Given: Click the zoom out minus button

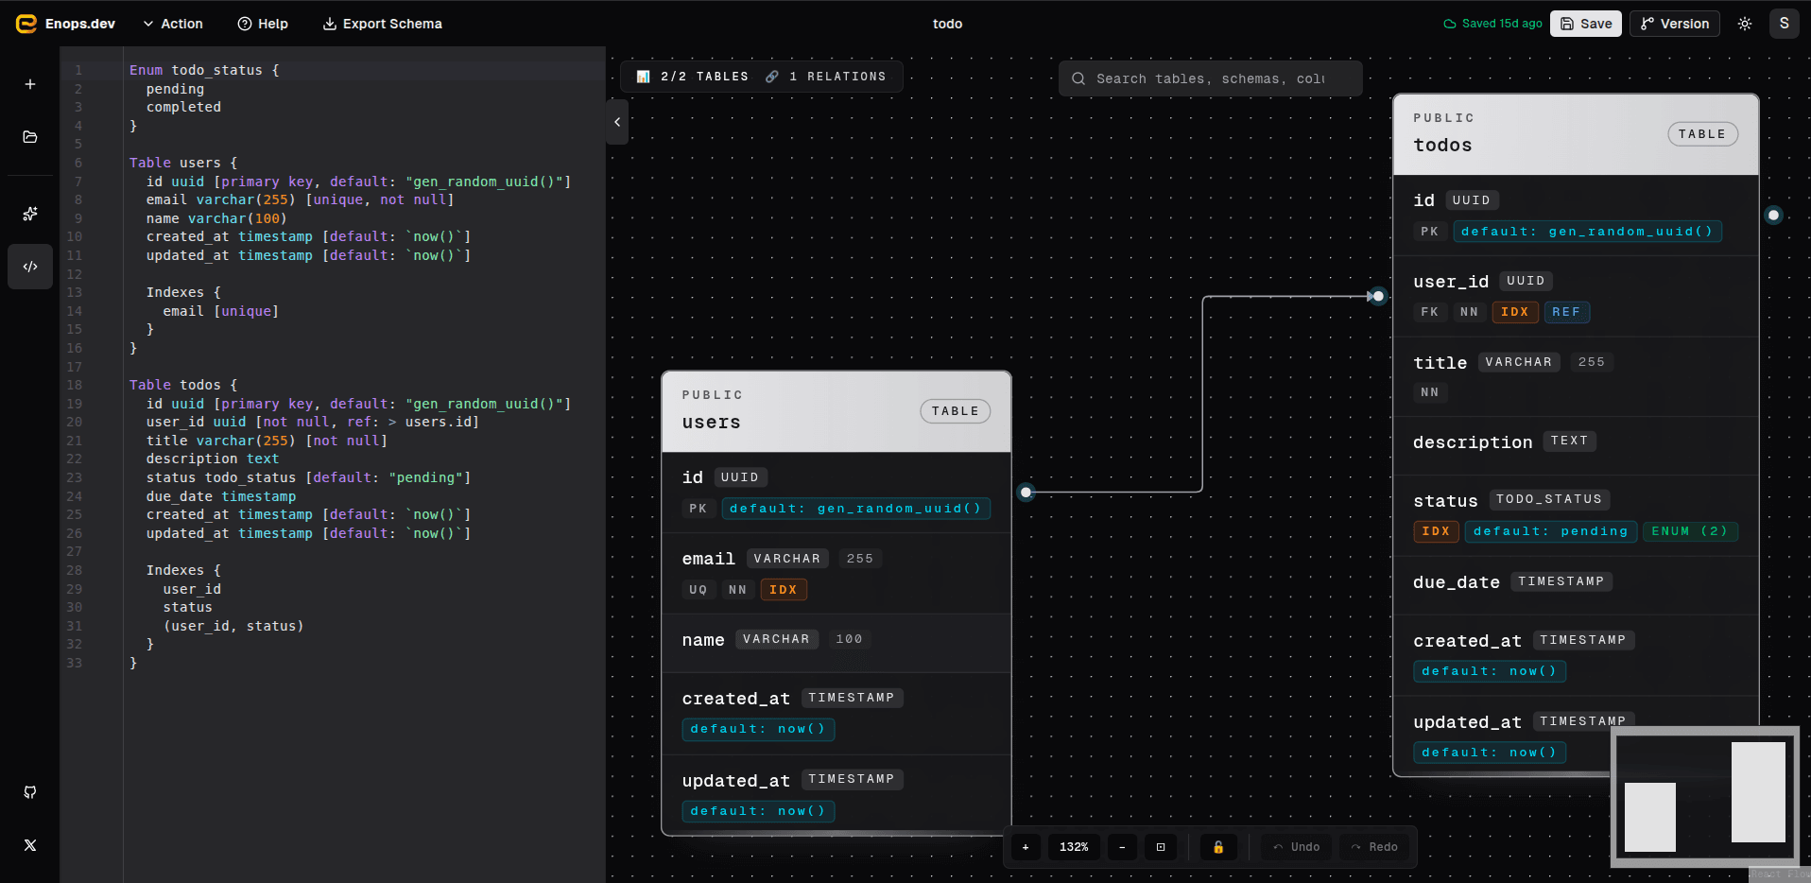Looking at the screenshot, I should pyautogui.click(x=1122, y=847).
